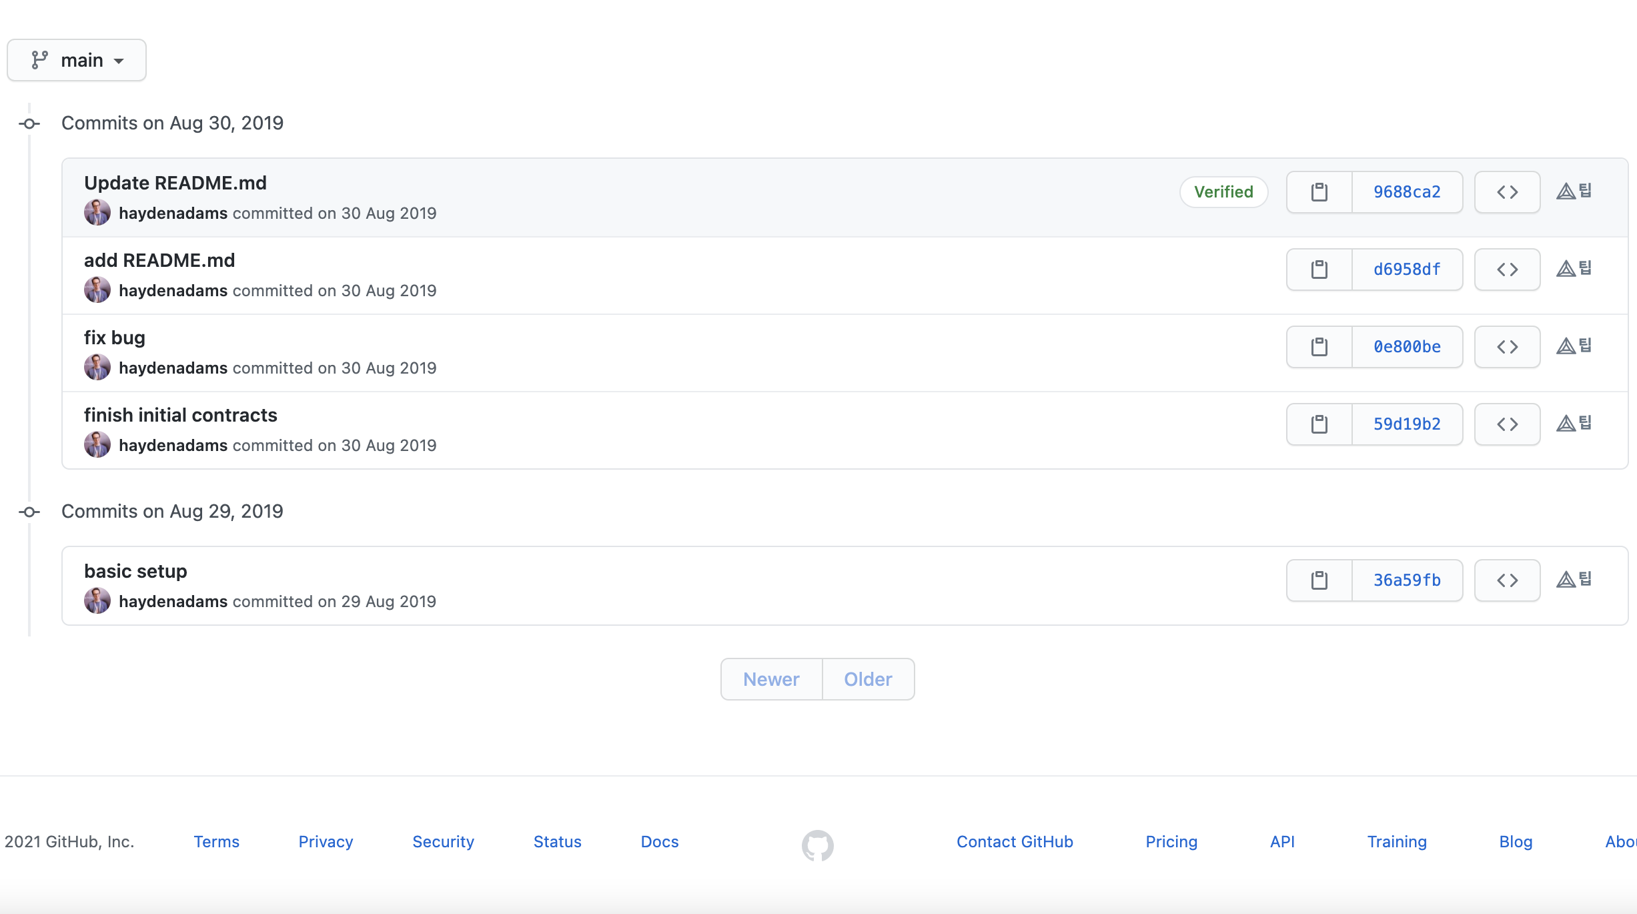Copy the SHA of the d6958df commit
Viewport: 1637px width, 914px height.
[1319, 270]
